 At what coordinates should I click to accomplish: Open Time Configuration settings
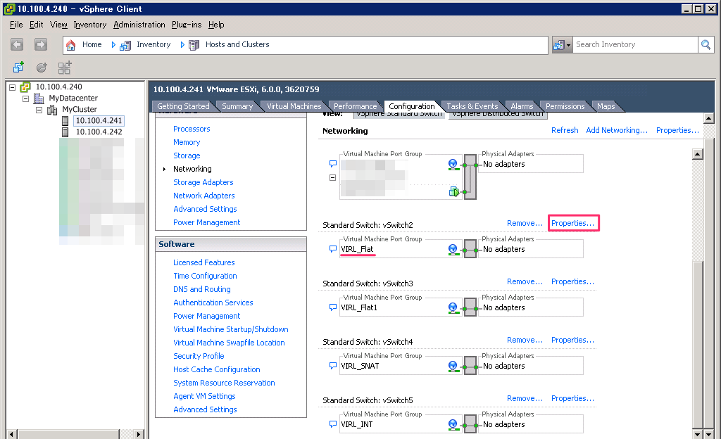(x=205, y=276)
